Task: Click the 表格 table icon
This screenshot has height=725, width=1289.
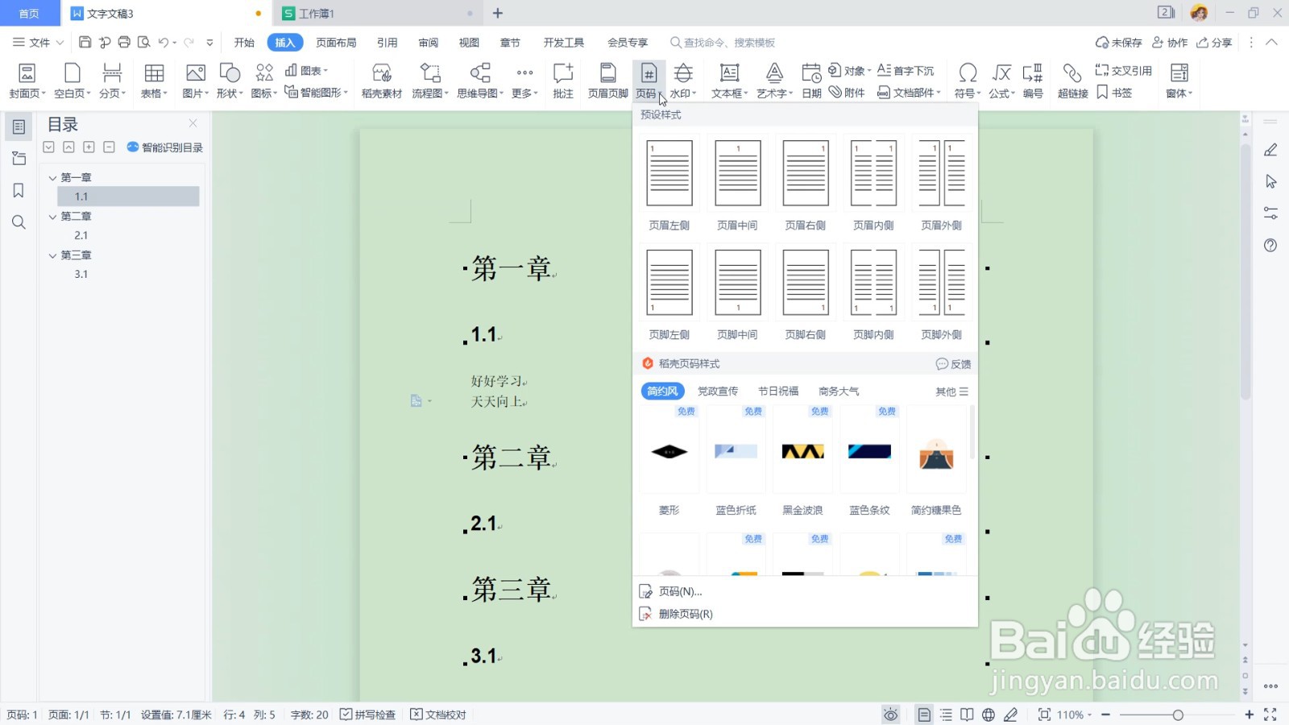Action: coord(154,73)
